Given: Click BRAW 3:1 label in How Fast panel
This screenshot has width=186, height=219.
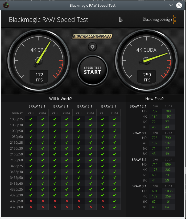Looking at the screenshot, I should [x=139, y=186].
